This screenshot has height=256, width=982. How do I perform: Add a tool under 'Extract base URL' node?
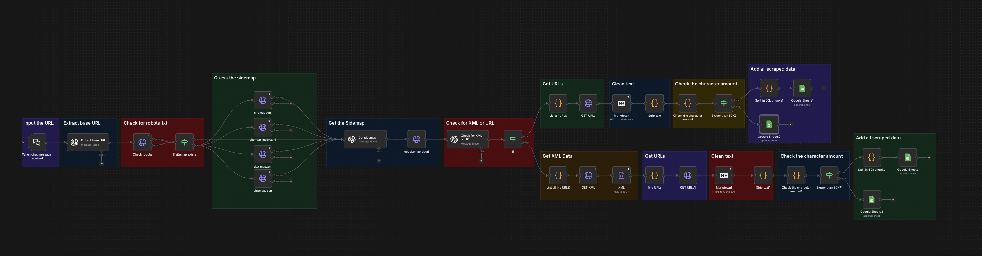pos(101,164)
